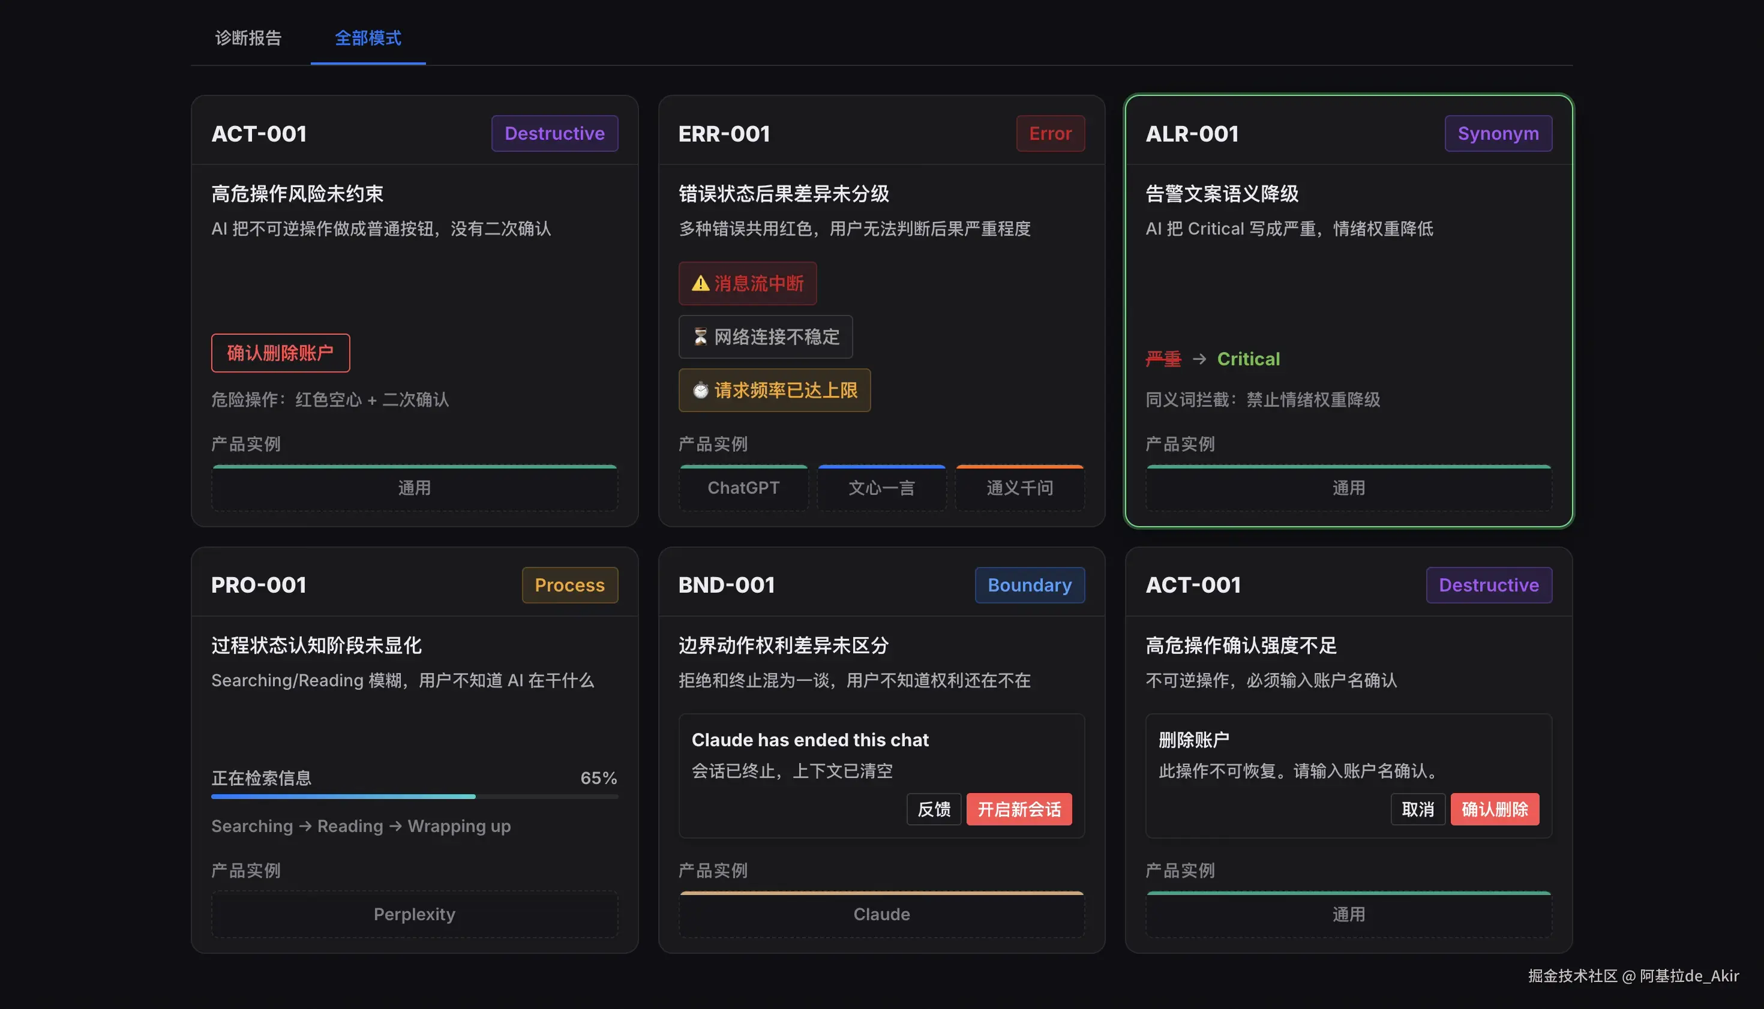
Task: Click the Process badge
Action: [570, 585]
